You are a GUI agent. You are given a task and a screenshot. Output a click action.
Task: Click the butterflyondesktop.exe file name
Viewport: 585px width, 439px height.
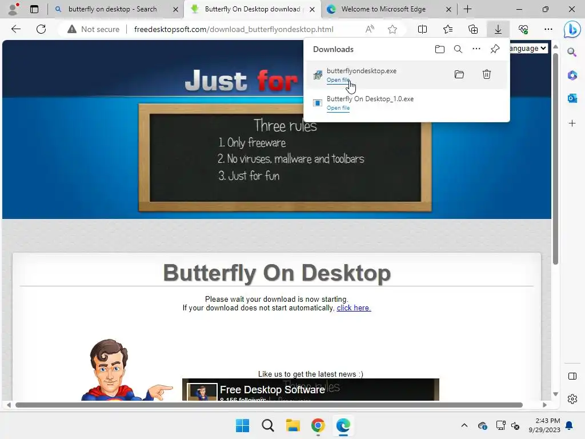click(362, 71)
